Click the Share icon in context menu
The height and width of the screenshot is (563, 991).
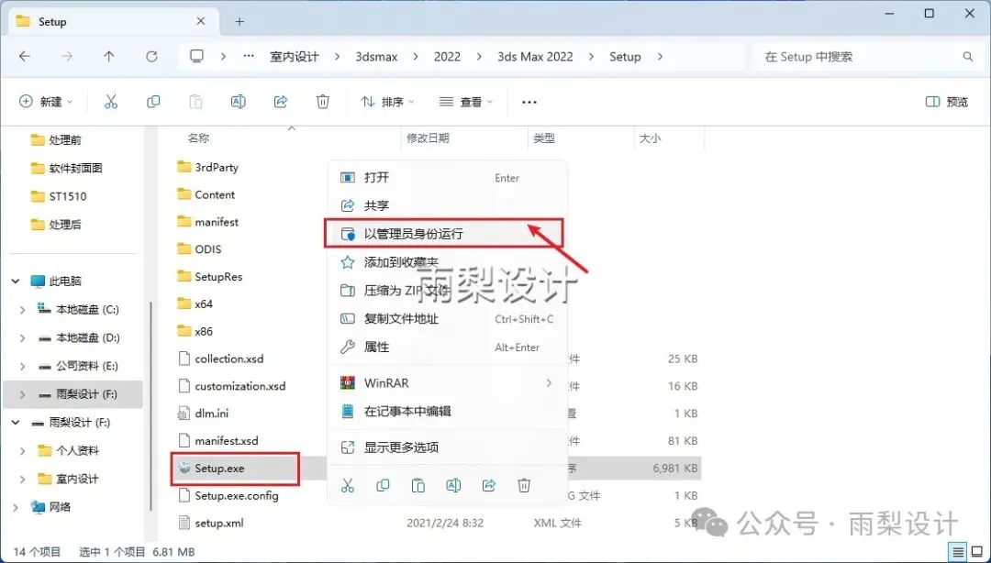[488, 485]
